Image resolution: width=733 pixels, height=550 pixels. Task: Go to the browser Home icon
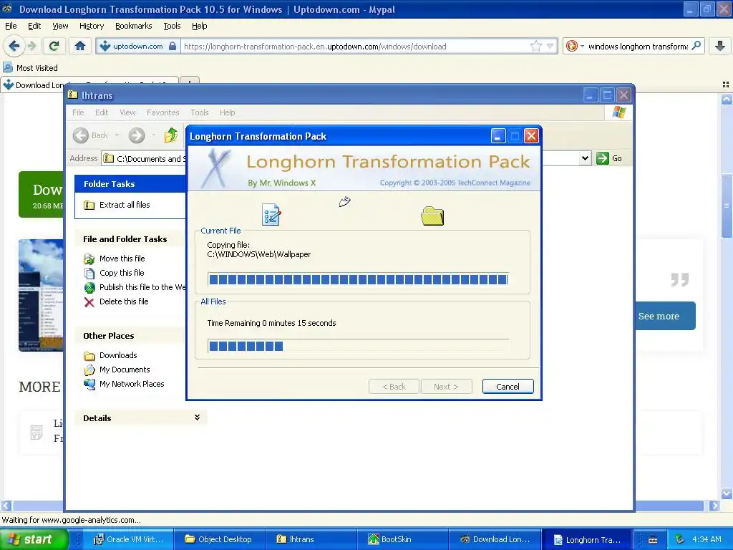click(x=80, y=46)
